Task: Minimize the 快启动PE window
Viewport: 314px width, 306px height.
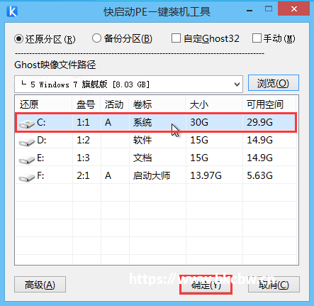Action: (x=249, y=10)
